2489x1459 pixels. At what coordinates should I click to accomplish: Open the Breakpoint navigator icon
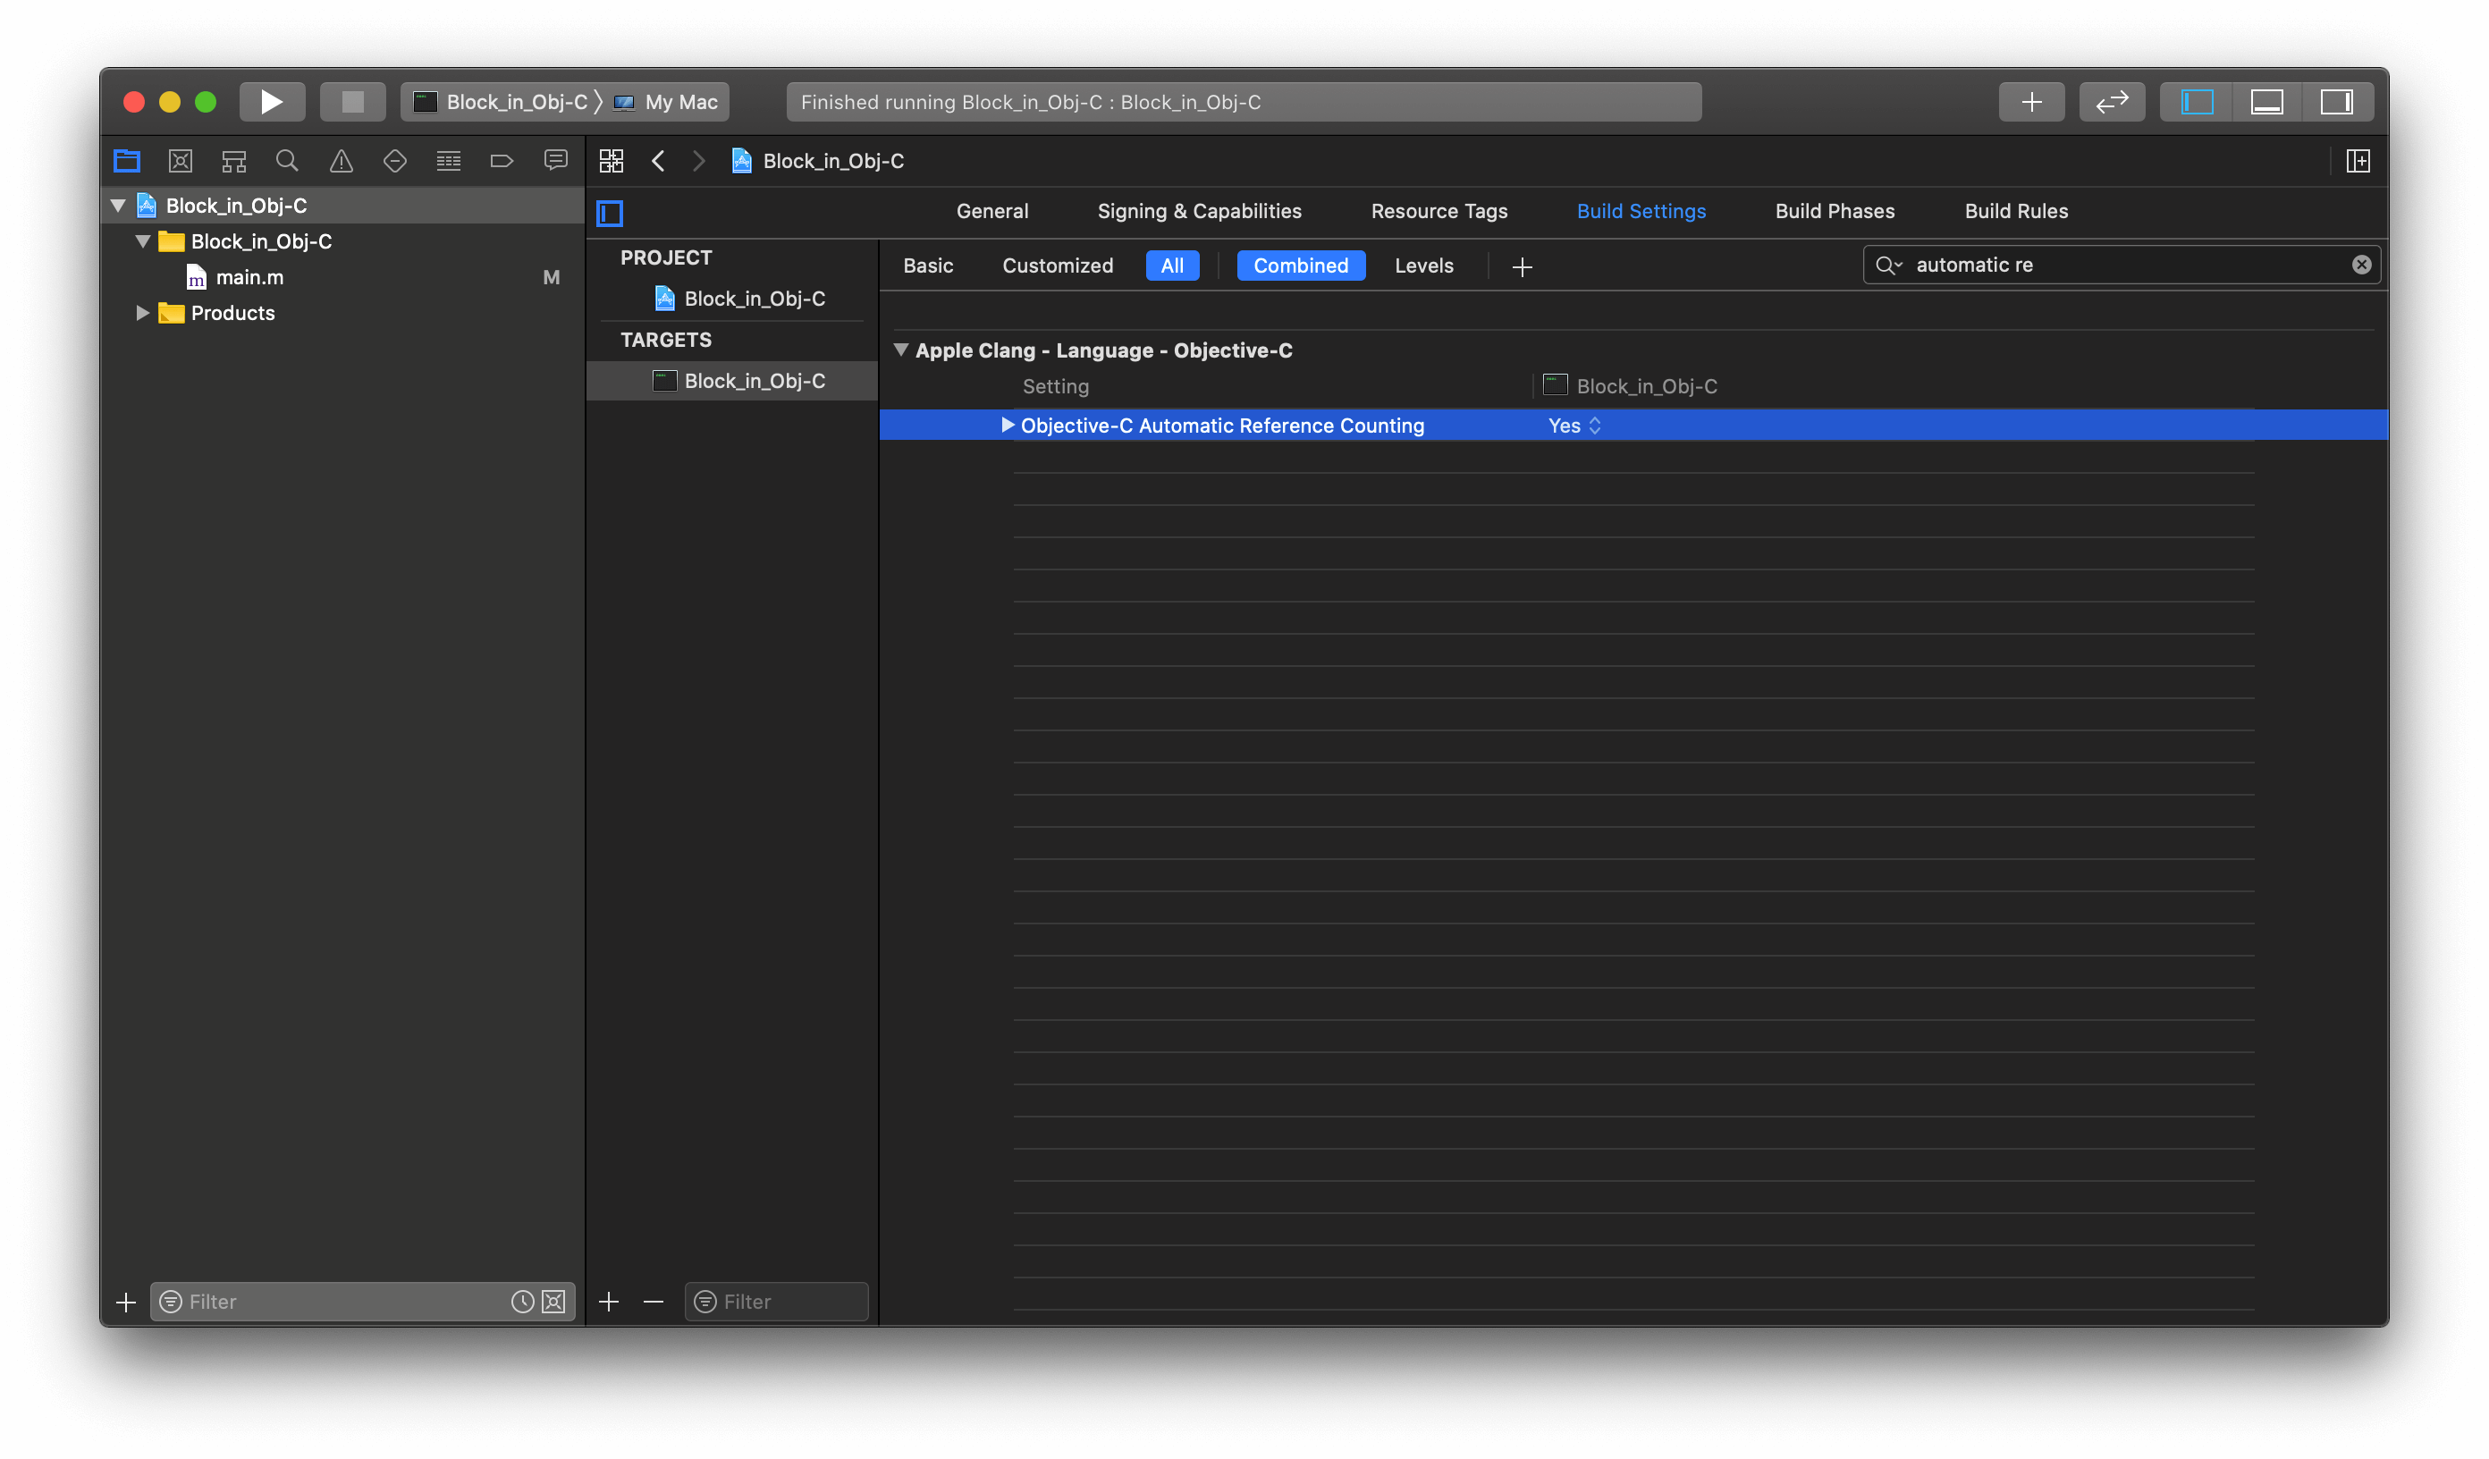[502, 161]
